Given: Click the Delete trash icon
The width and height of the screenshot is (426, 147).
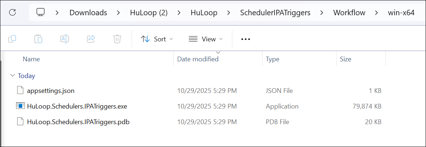Looking at the screenshot, I should click(x=117, y=39).
